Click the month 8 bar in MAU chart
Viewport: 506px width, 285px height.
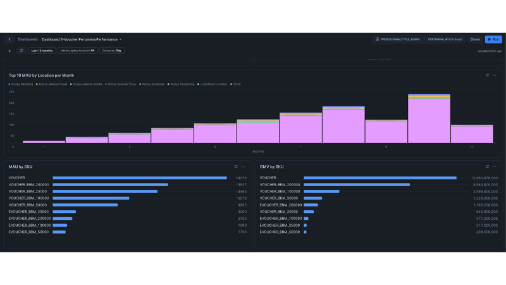343,125
